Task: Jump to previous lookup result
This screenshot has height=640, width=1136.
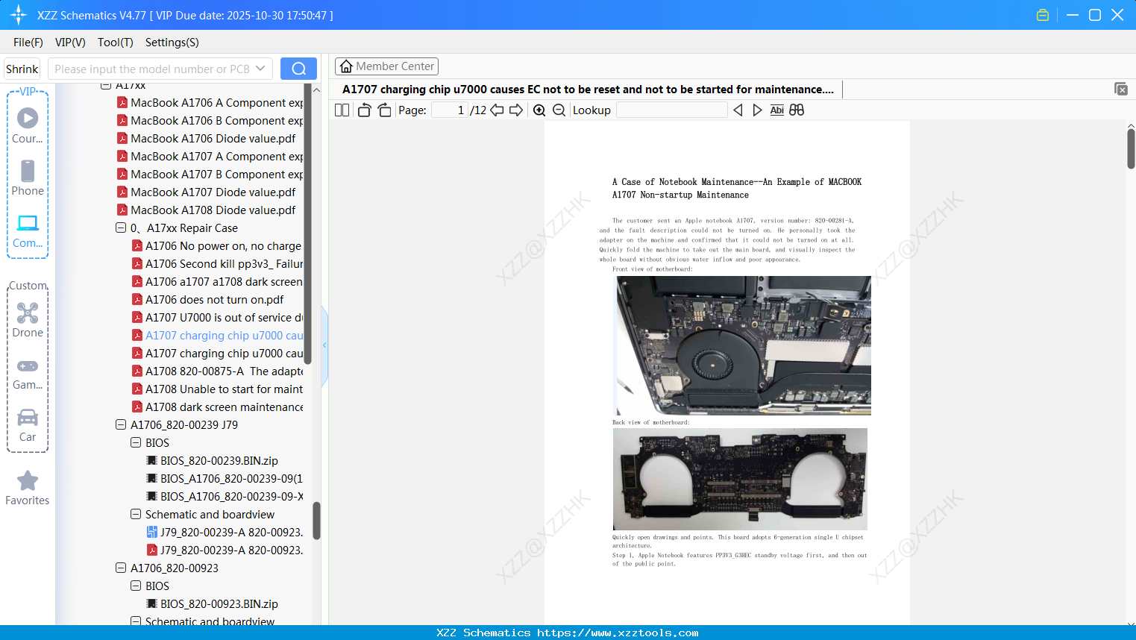Action: (x=738, y=110)
